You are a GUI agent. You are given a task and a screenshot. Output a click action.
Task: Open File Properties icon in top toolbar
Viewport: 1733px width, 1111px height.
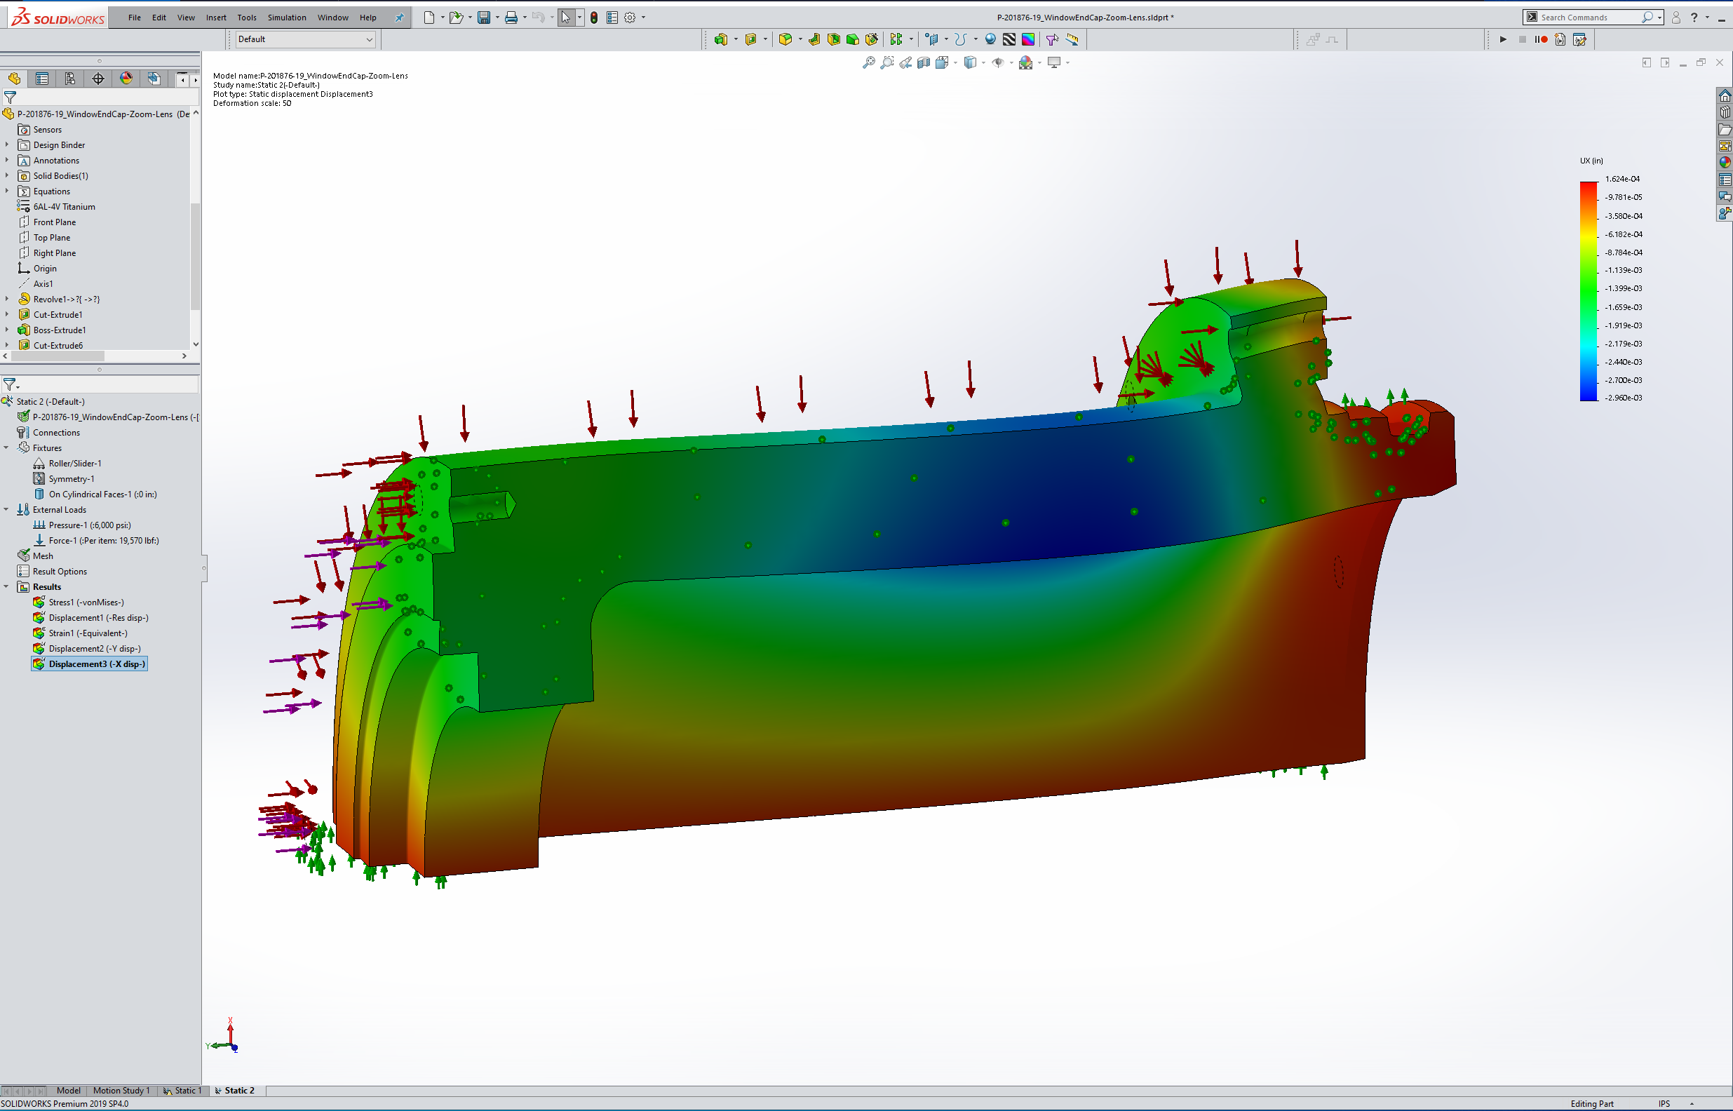[x=612, y=18]
